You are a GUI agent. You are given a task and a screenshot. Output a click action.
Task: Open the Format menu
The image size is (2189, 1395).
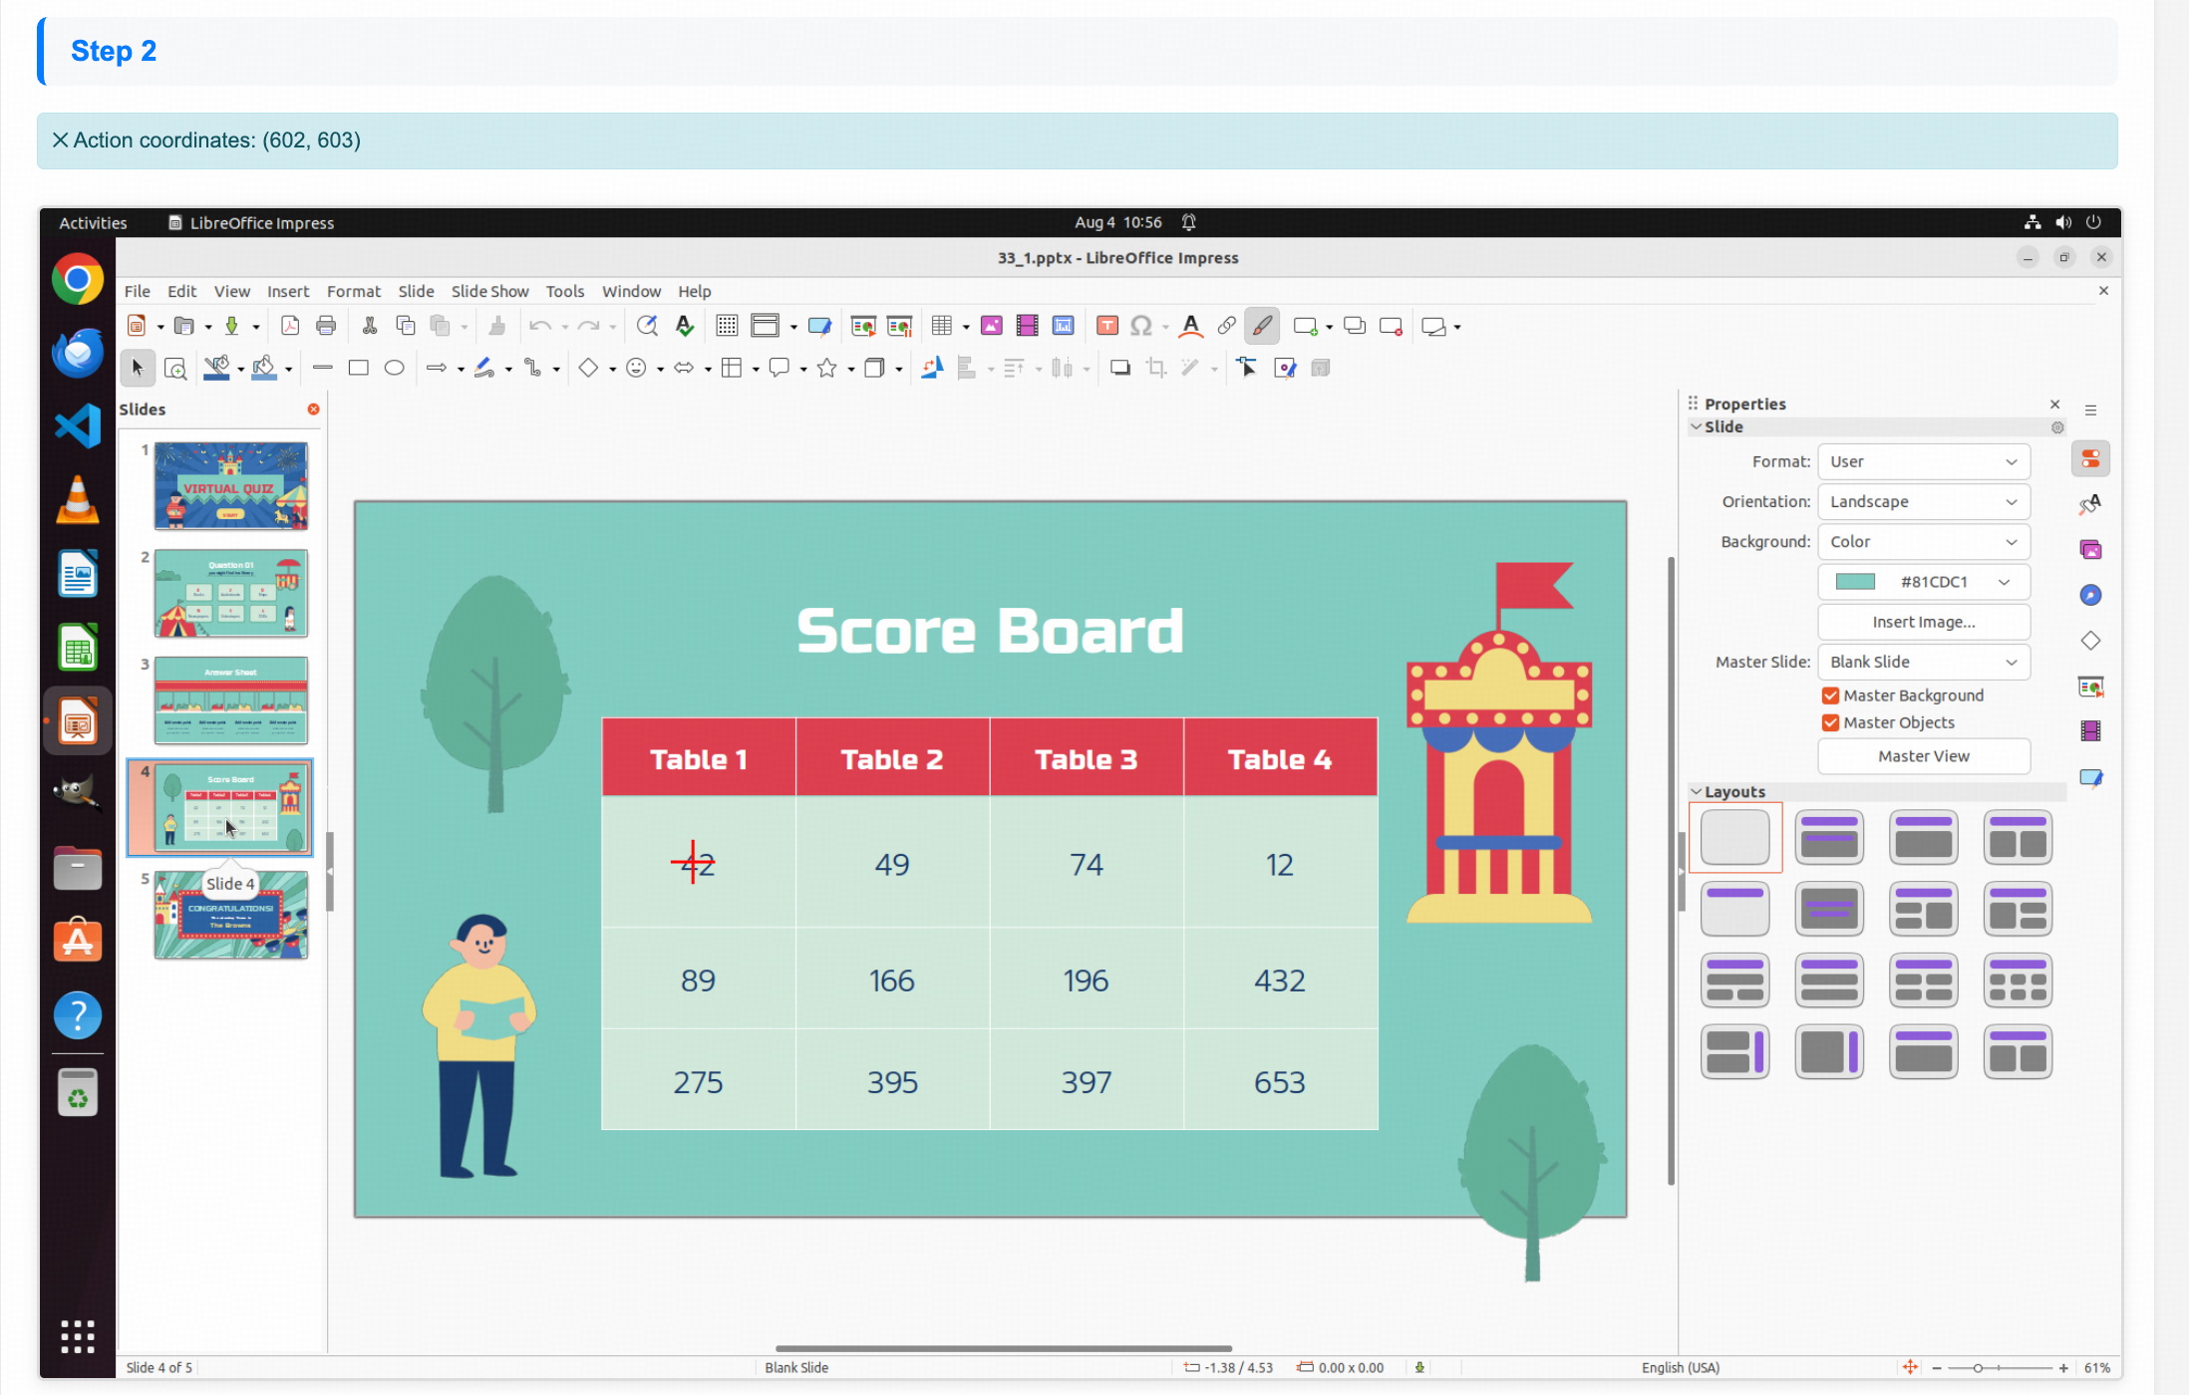tap(353, 291)
